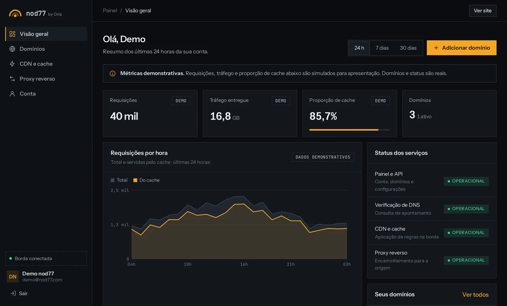Click the Verificação de DNS OPERACIONAL badge
Viewport: 507px width, 306px height.
click(x=466, y=209)
